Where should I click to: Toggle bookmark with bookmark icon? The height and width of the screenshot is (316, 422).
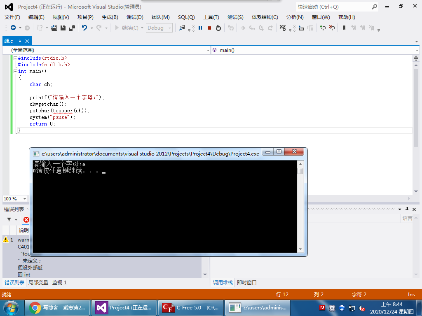(x=344, y=28)
